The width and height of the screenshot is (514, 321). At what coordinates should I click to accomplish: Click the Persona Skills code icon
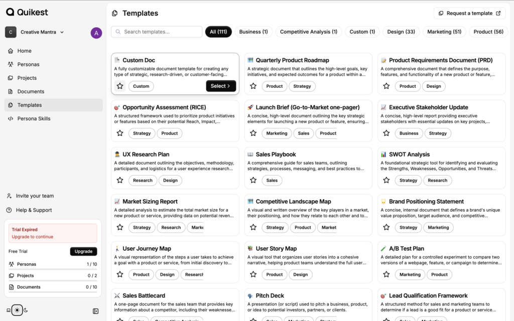click(x=11, y=119)
